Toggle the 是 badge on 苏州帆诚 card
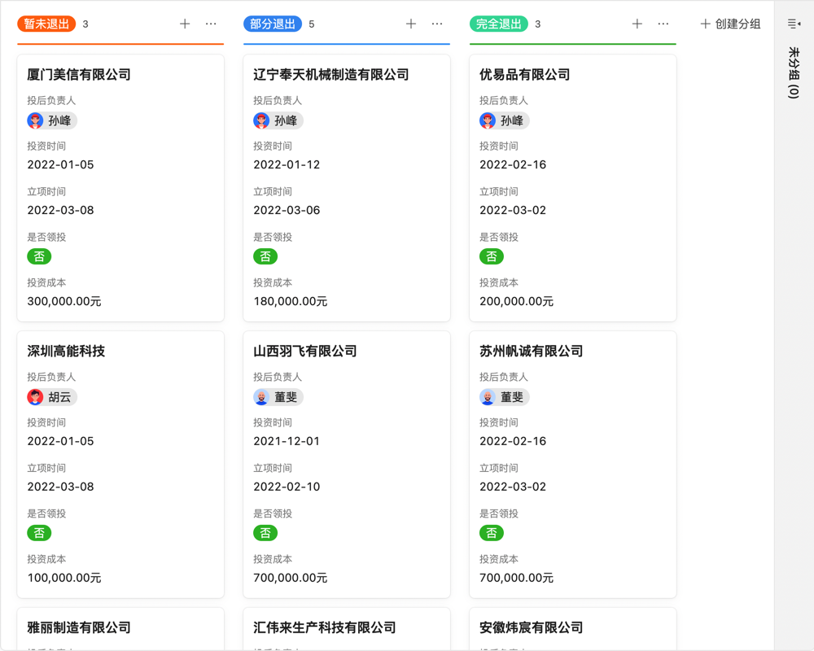 point(492,533)
